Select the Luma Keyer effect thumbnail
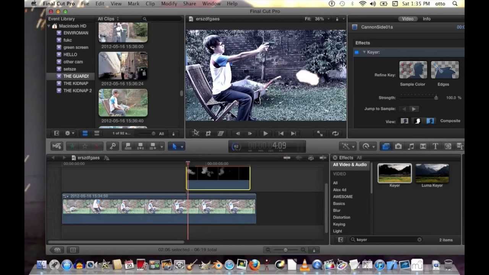Image resolution: width=489 pixels, height=275 pixels. click(432, 173)
